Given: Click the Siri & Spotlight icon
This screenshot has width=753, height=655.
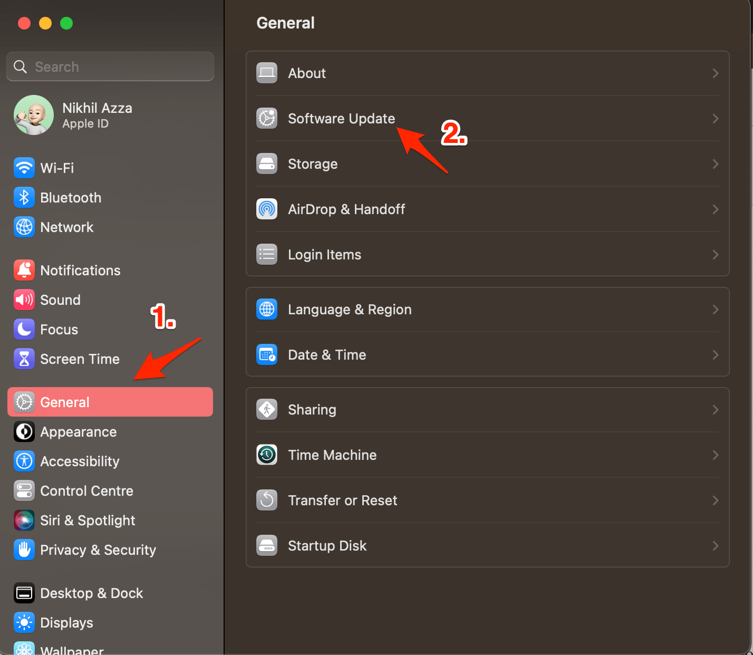Looking at the screenshot, I should click(24, 521).
